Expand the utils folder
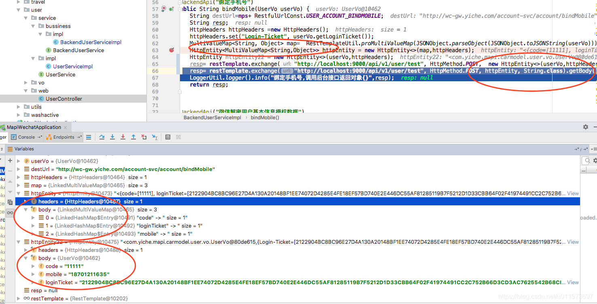The height and width of the screenshot is (304, 597). 19,107
